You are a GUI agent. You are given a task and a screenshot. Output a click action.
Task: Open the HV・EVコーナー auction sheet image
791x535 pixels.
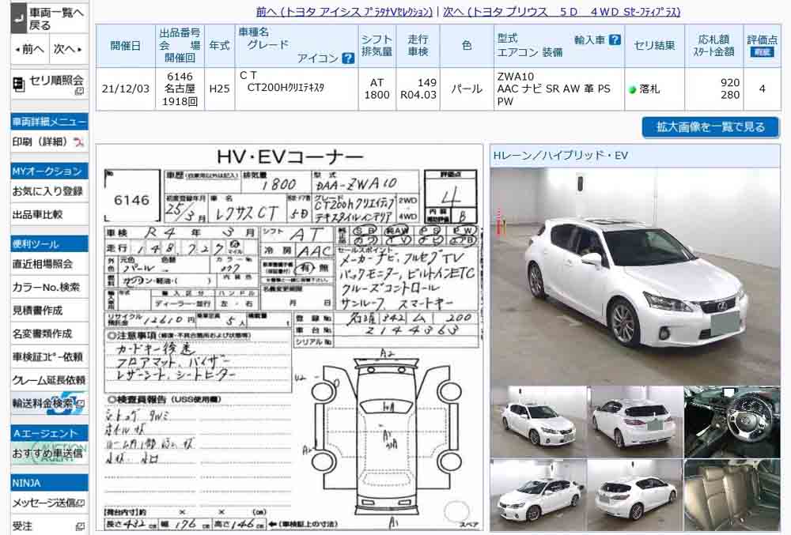(290, 337)
